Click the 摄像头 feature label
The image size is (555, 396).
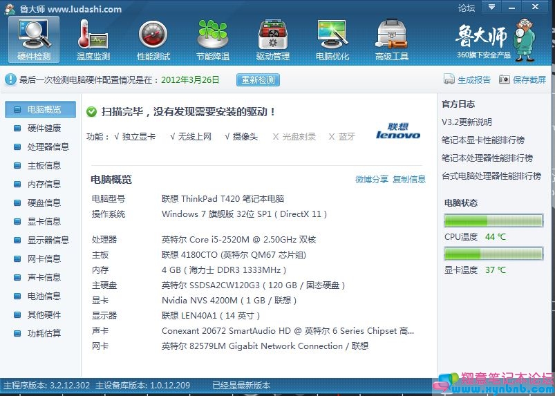coord(245,137)
